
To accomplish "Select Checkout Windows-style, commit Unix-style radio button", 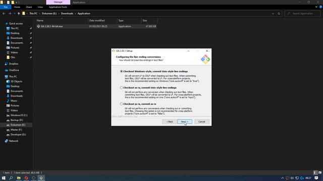I will (x=121, y=71).
